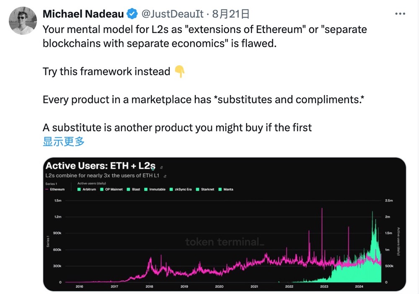This screenshot has height=294, width=419.
Task: Open the tweet's more options menu
Action: point(401,14)
